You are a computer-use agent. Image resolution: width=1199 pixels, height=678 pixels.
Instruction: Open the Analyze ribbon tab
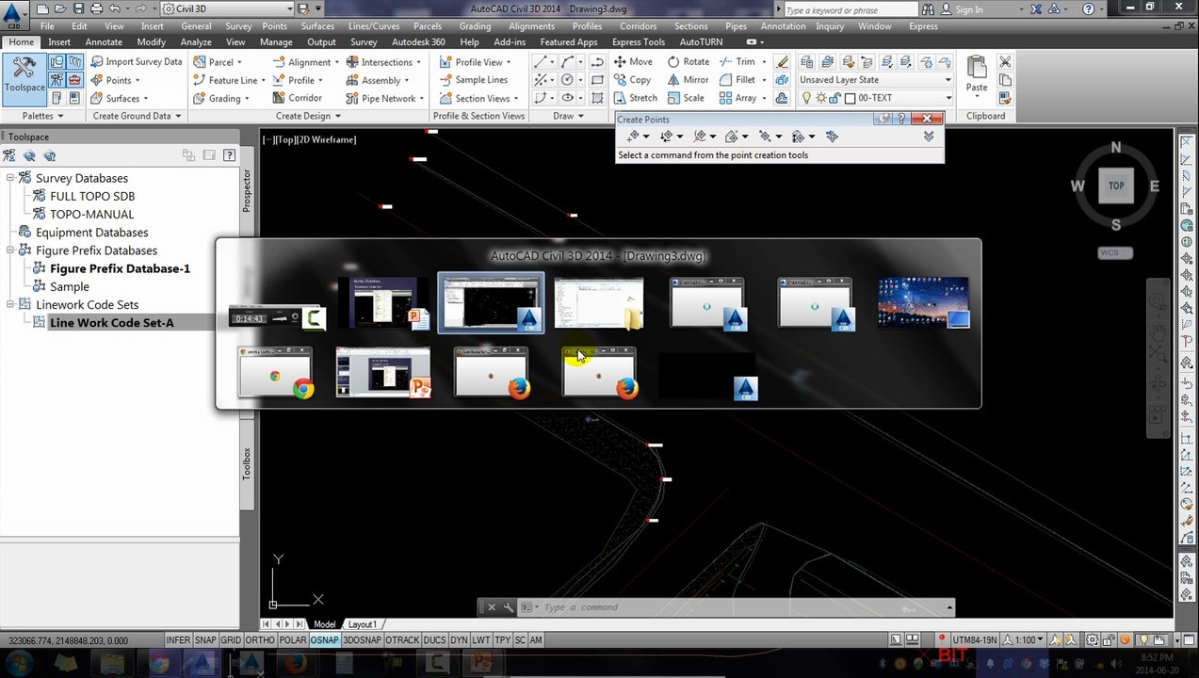tap(196, 42)
